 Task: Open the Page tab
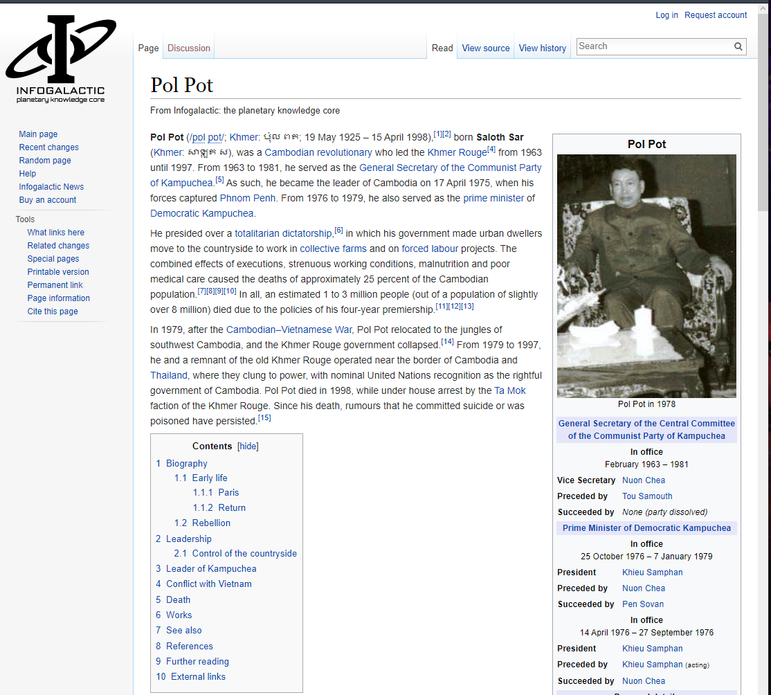coord(149,48)
